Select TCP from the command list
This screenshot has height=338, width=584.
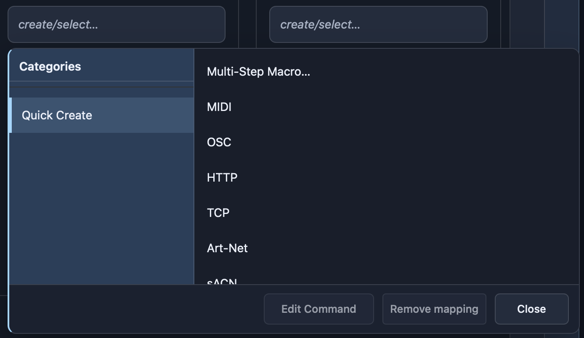(218, 213)
